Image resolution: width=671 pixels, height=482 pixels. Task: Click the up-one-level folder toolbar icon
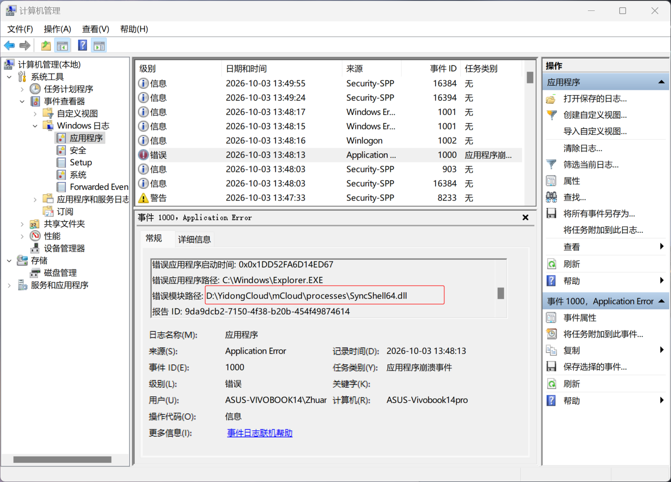[x=46, y=45]
